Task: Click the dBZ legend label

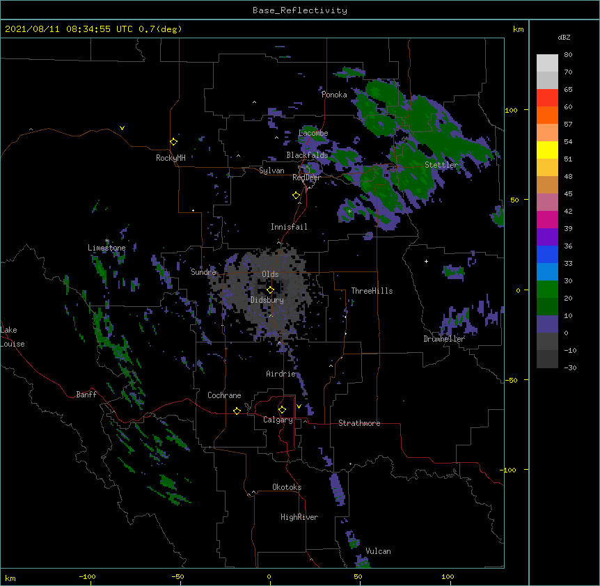Action: [564, 38]
